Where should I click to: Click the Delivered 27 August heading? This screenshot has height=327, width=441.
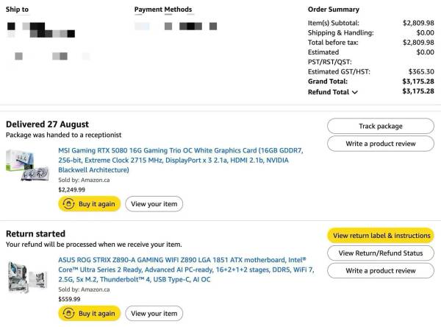click(47, 124)
